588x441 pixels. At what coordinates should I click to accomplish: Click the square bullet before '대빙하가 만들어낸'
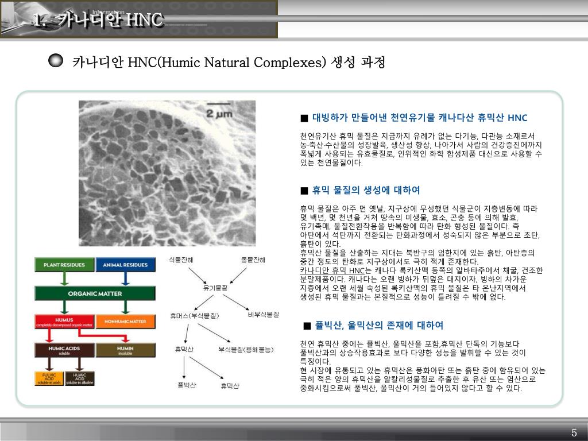pyautogui.click(x=304, y=118)
